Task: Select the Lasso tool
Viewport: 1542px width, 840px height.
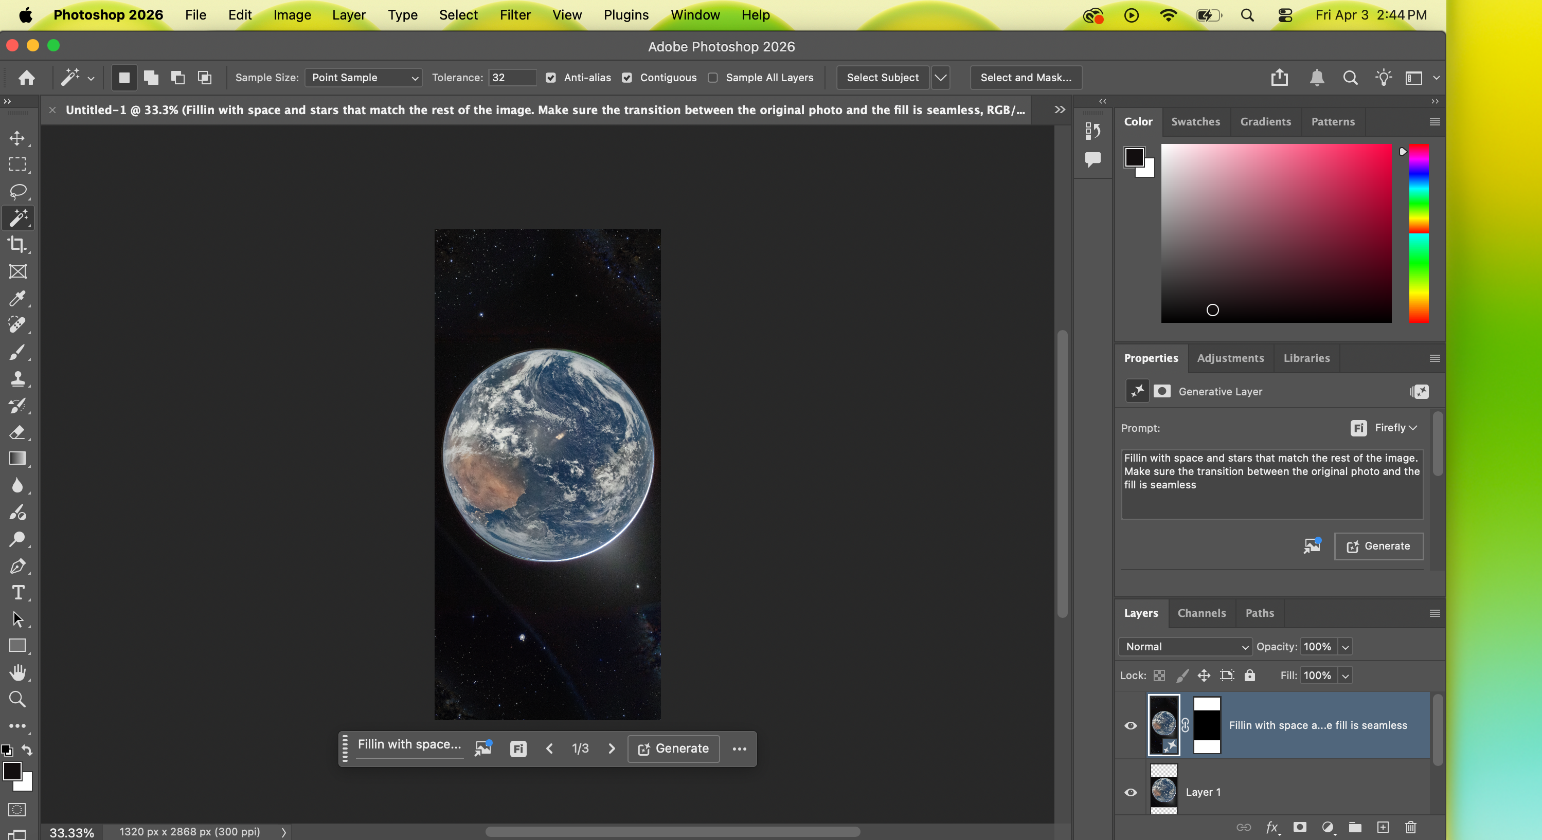Action: pyautogui.click(x=17, y=191)
